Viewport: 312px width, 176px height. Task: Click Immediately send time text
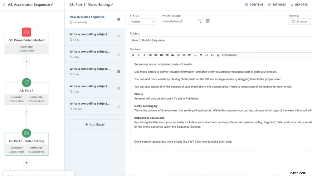click(171, 21)
